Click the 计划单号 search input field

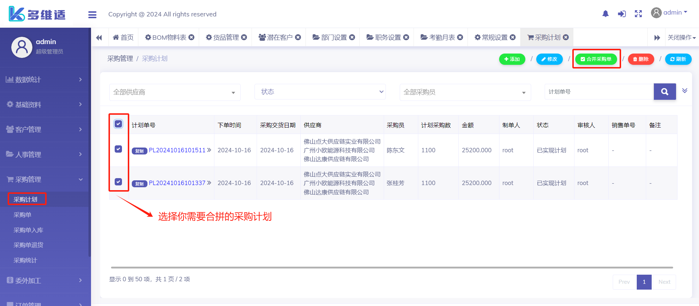pos(599,92)
